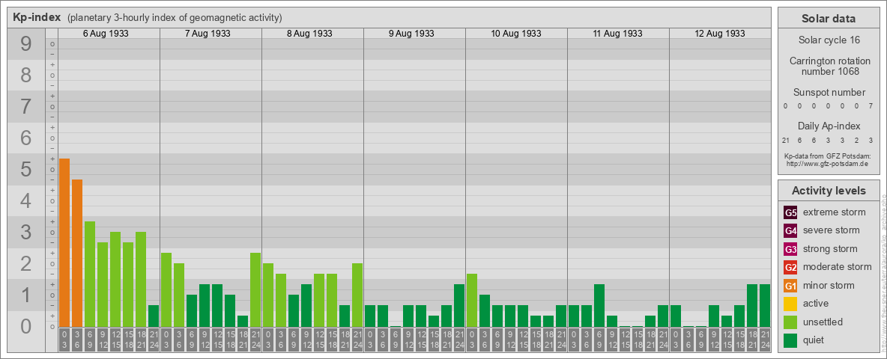Select the 11 Aug 1933 date header
Screen dimensions: 887x359
(x=618, y=34)
